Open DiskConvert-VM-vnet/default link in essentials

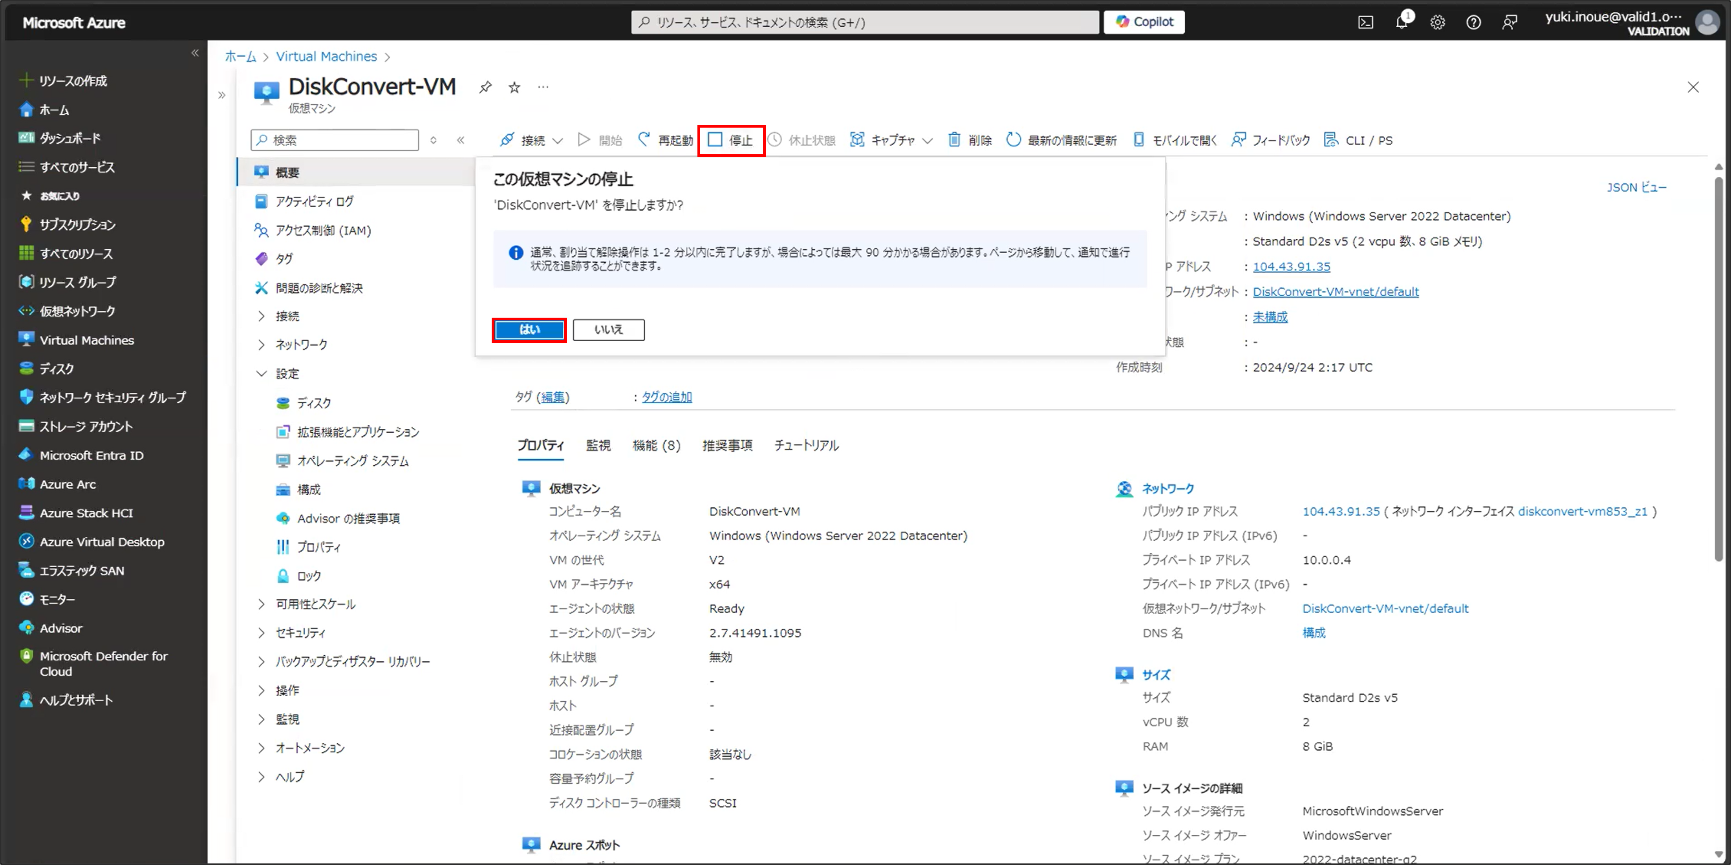click(1335, 291)
